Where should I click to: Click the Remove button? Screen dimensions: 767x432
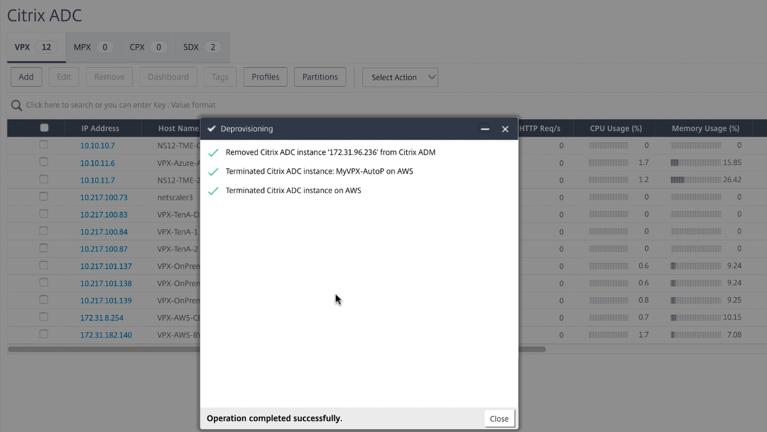coord(109,77)
